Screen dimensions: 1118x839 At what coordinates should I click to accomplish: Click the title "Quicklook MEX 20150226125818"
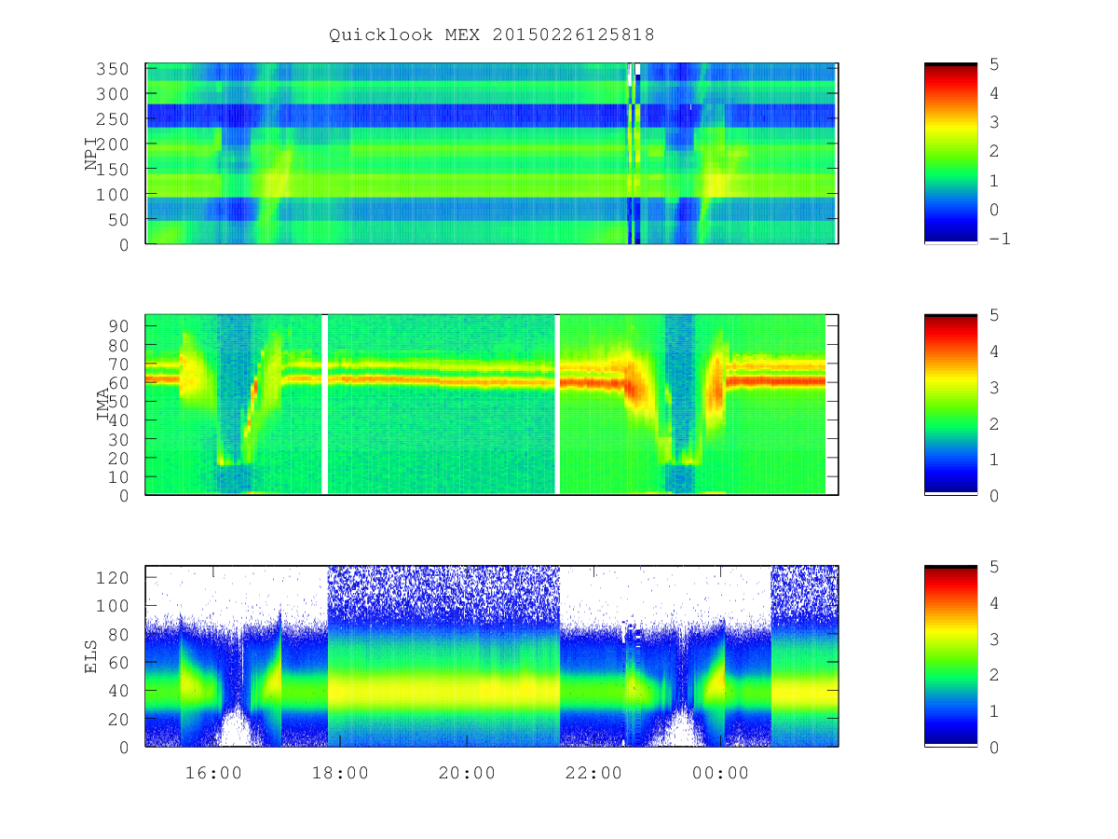(x=492, y=34)
